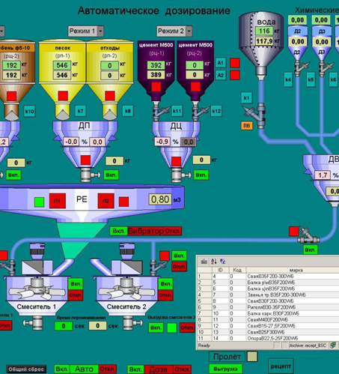Click the Общий сброс reset button

coord(26,370)
